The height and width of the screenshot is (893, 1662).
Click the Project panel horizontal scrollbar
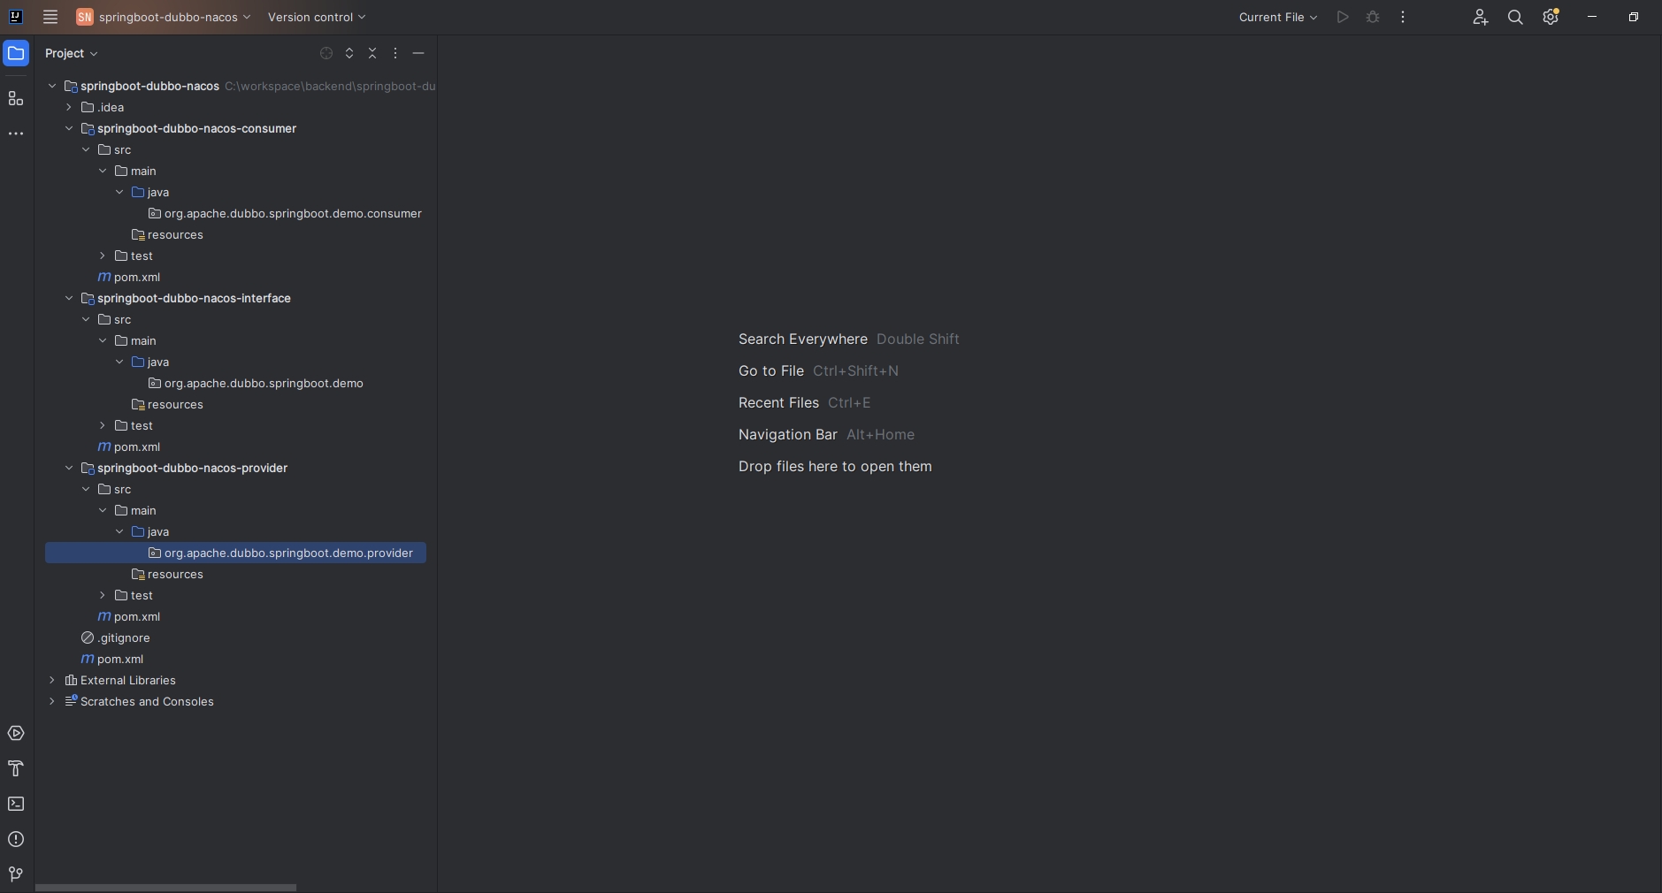click(165, 887)
